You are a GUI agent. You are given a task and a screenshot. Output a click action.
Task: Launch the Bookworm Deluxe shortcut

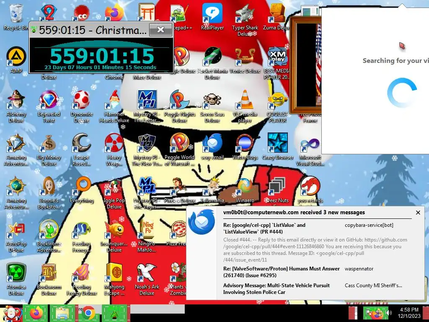(x=49, y=279)
